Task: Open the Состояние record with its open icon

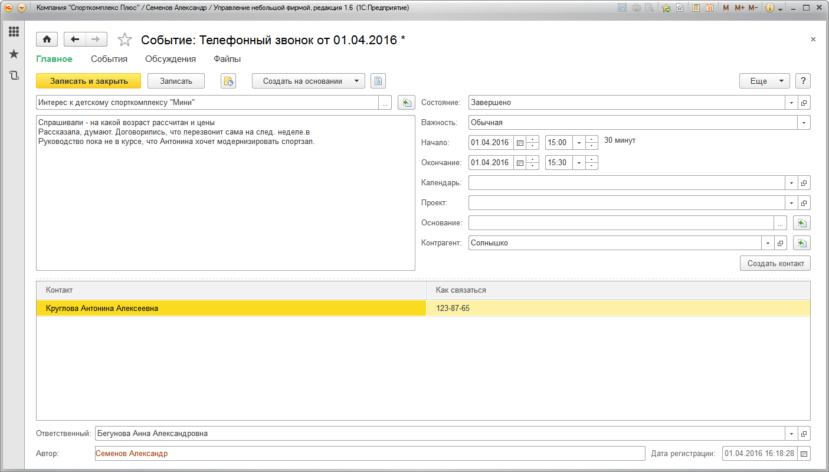Action: (x=804, y=103)
